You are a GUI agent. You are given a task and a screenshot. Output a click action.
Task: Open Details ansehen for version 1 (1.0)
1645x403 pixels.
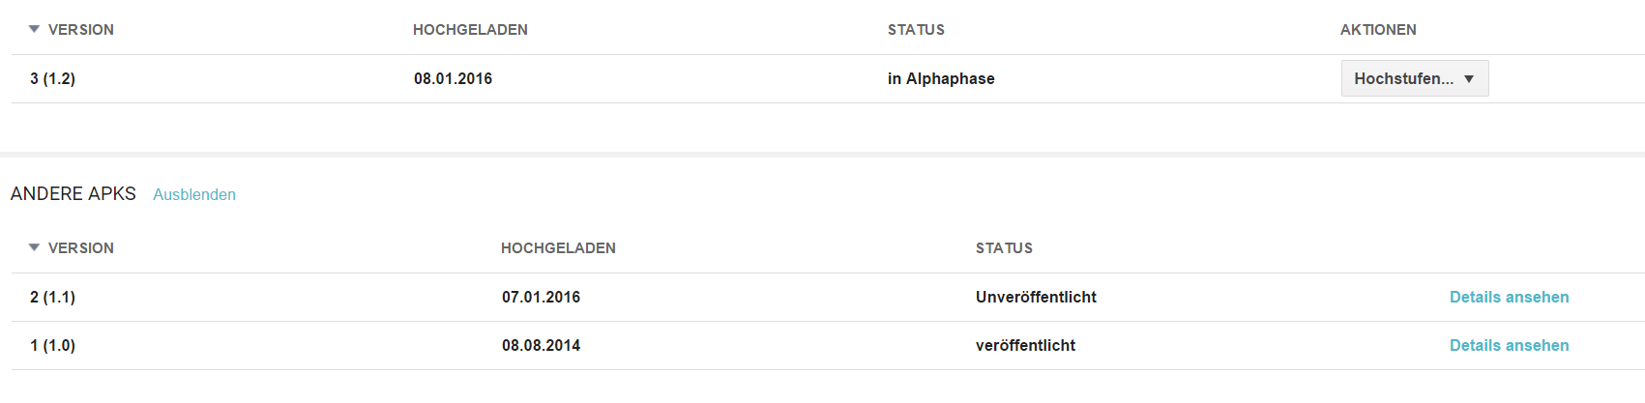pyautogui.click(x=1509, y=346)
